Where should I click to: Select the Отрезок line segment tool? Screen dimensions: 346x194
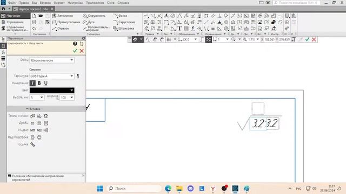(x=61, y=29)
